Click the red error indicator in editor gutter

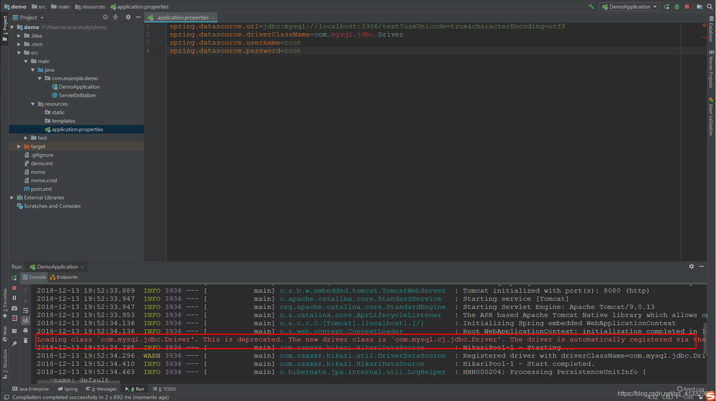pyautogui.click(x=704, y=25)
